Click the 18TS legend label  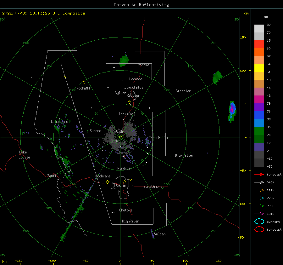(x=270, y=214)
